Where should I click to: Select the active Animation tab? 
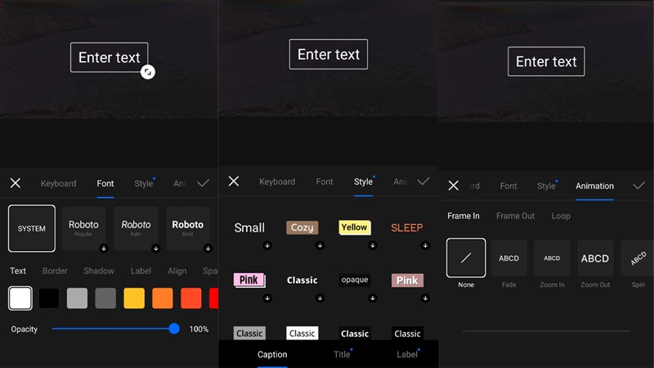tap(595, 186)
